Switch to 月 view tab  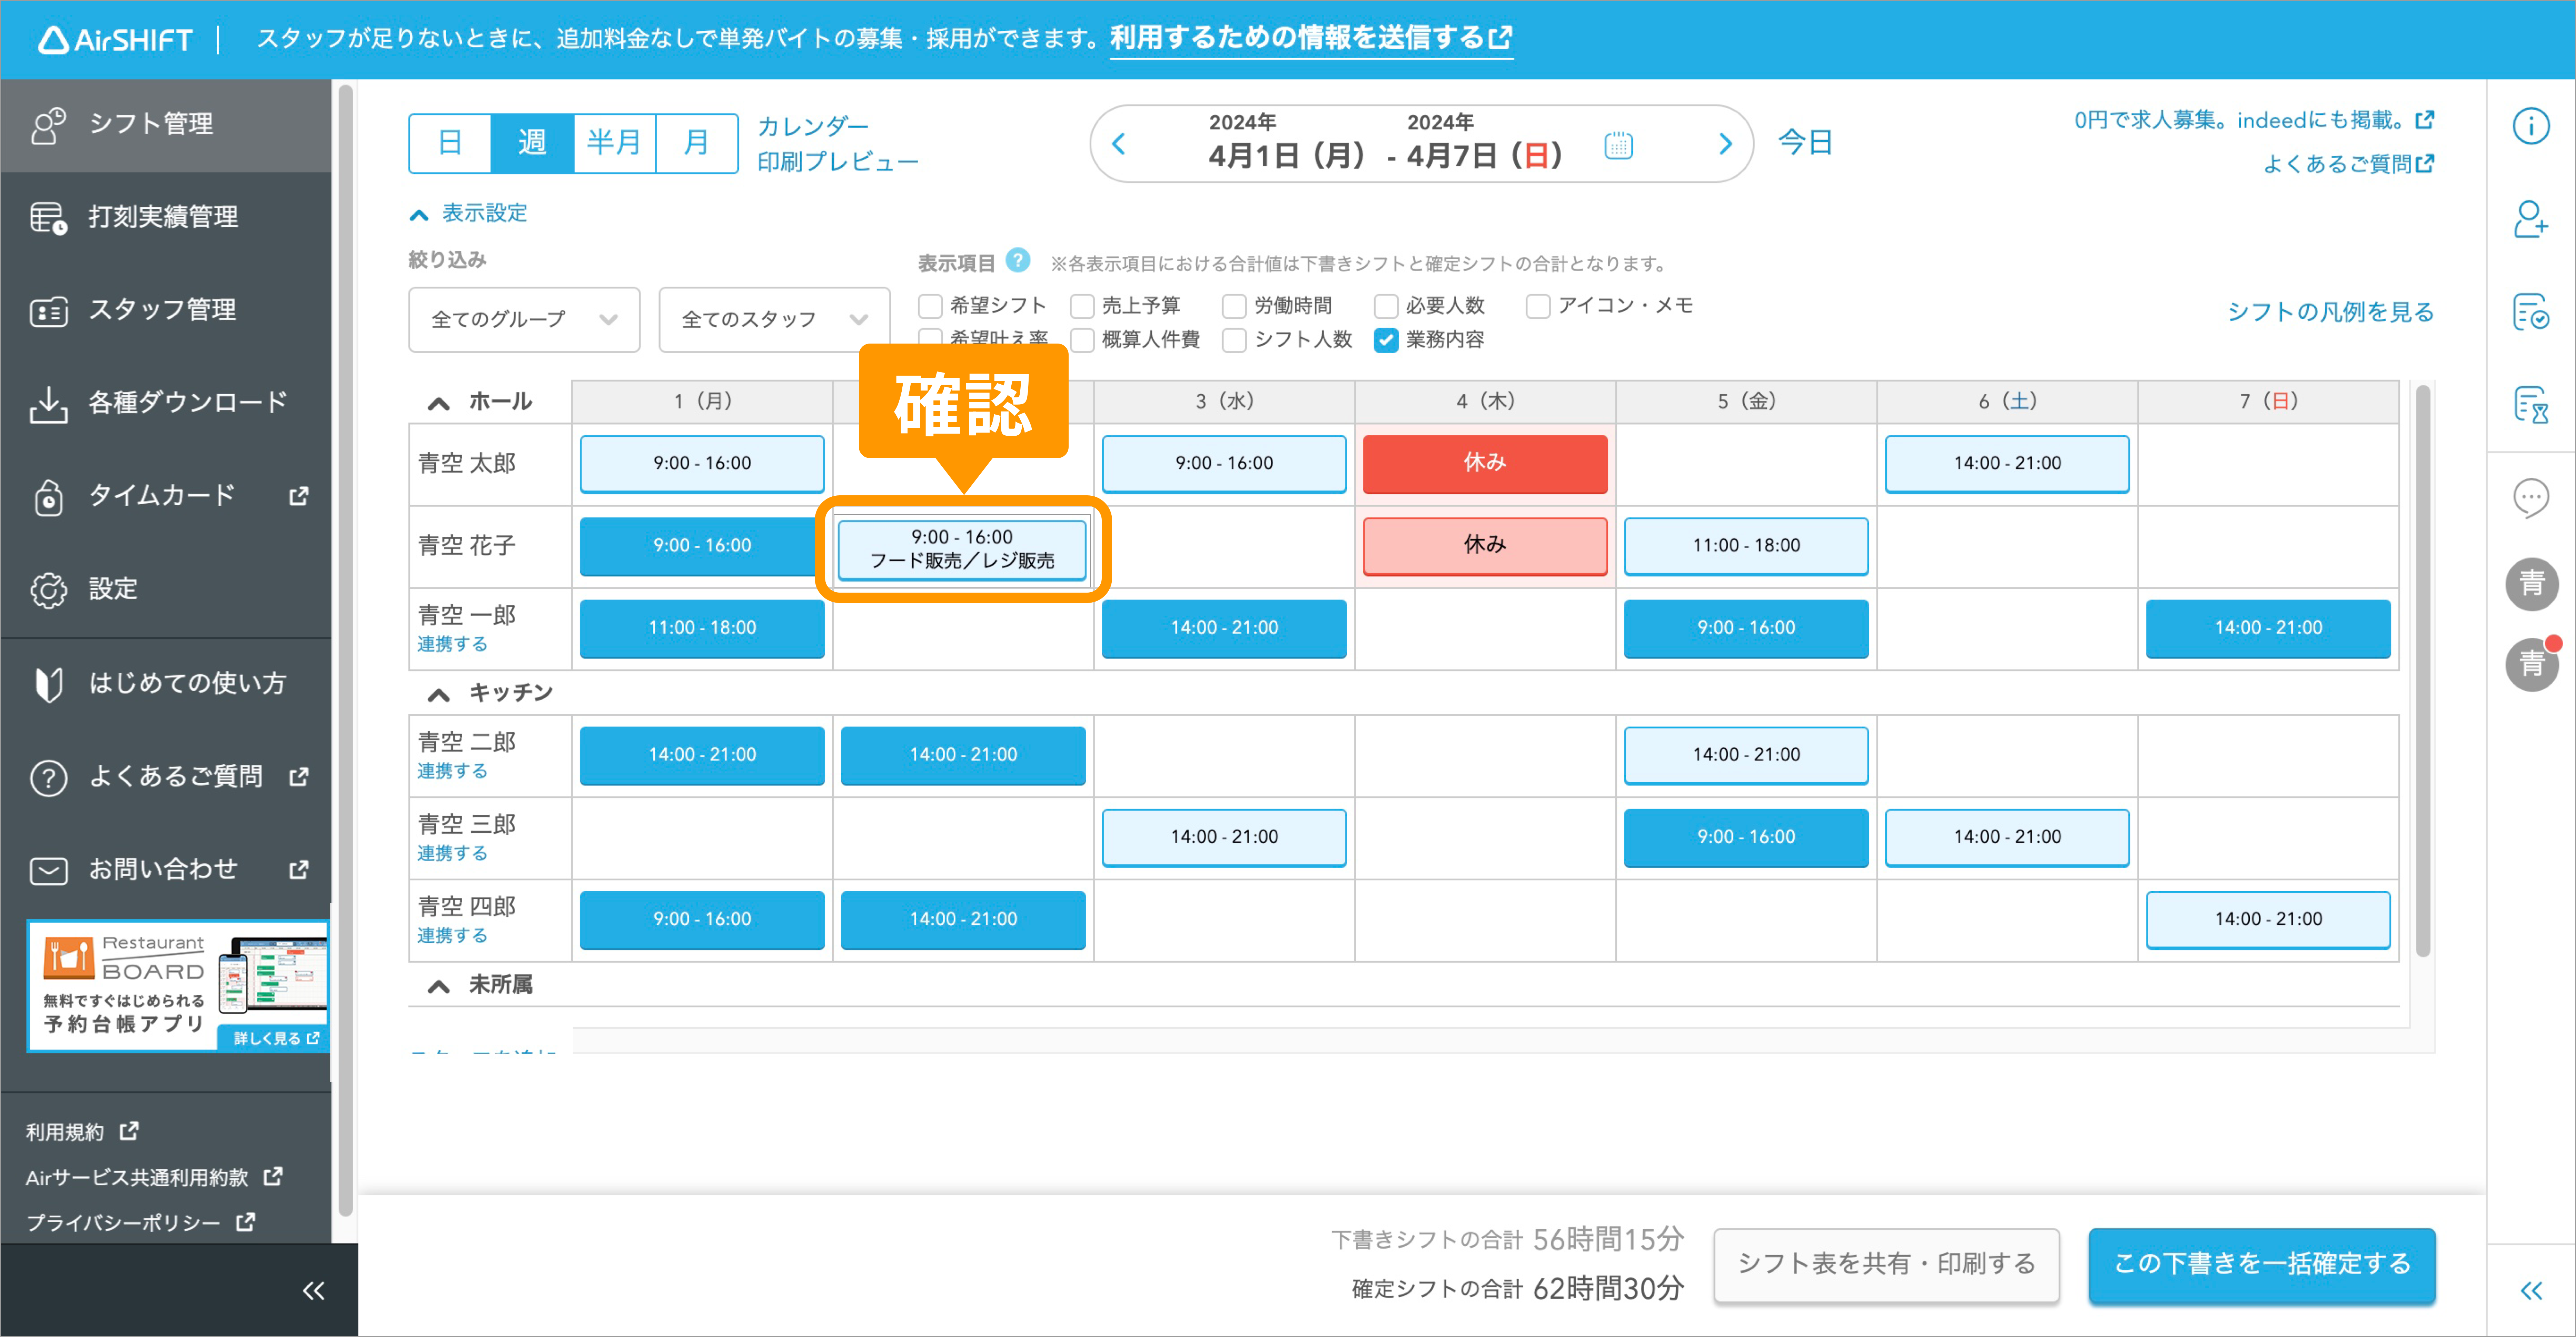click(697, 144)
